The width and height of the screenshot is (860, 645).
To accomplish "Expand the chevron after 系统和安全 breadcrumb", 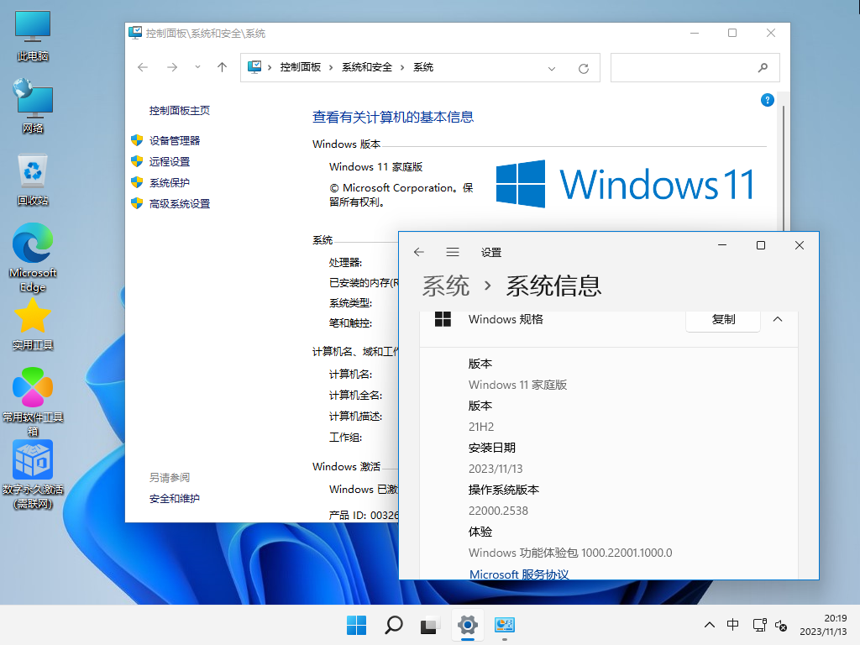I will coord(402,67).
